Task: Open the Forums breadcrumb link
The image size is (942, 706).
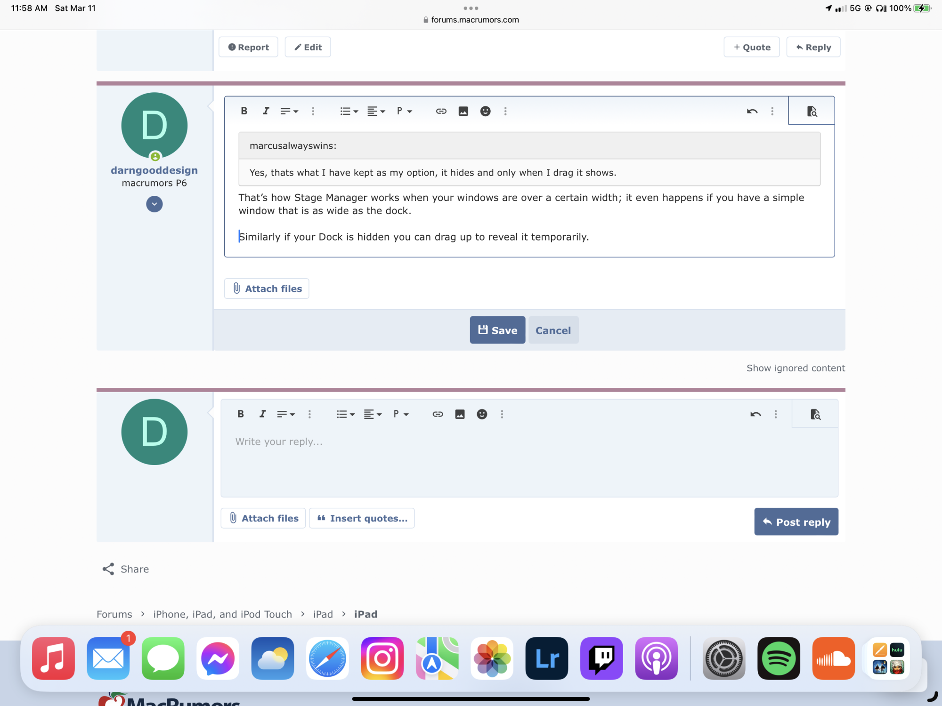Action: click(114, 614)
